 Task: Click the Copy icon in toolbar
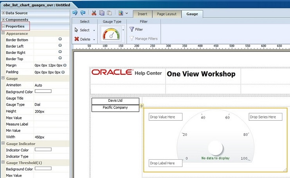click(x=102, y=13)
